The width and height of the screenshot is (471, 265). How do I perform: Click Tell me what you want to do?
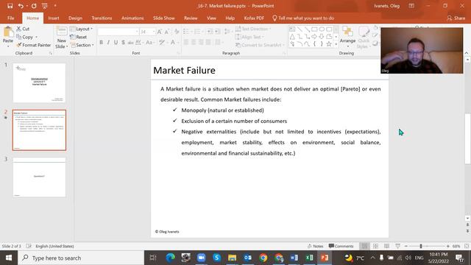pos(303,18)
